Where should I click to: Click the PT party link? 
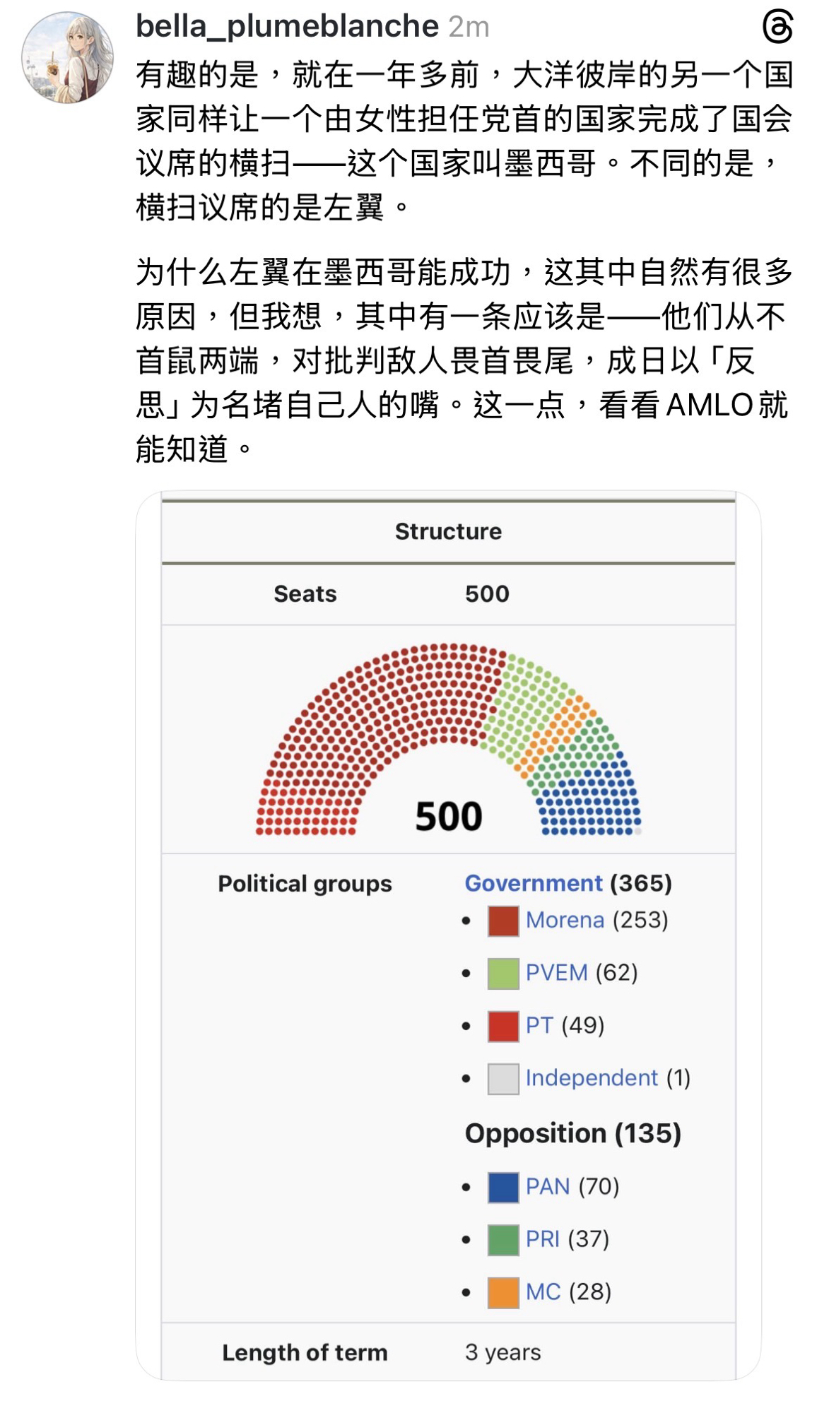tap(539, 1025)
